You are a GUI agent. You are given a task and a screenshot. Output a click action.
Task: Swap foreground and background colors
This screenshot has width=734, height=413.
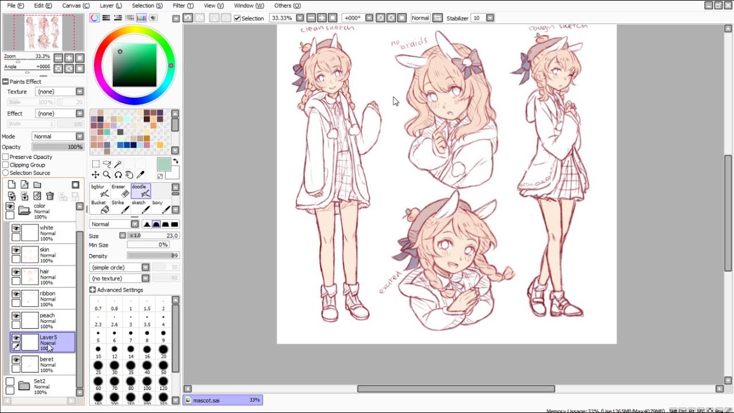coord(175,162)
